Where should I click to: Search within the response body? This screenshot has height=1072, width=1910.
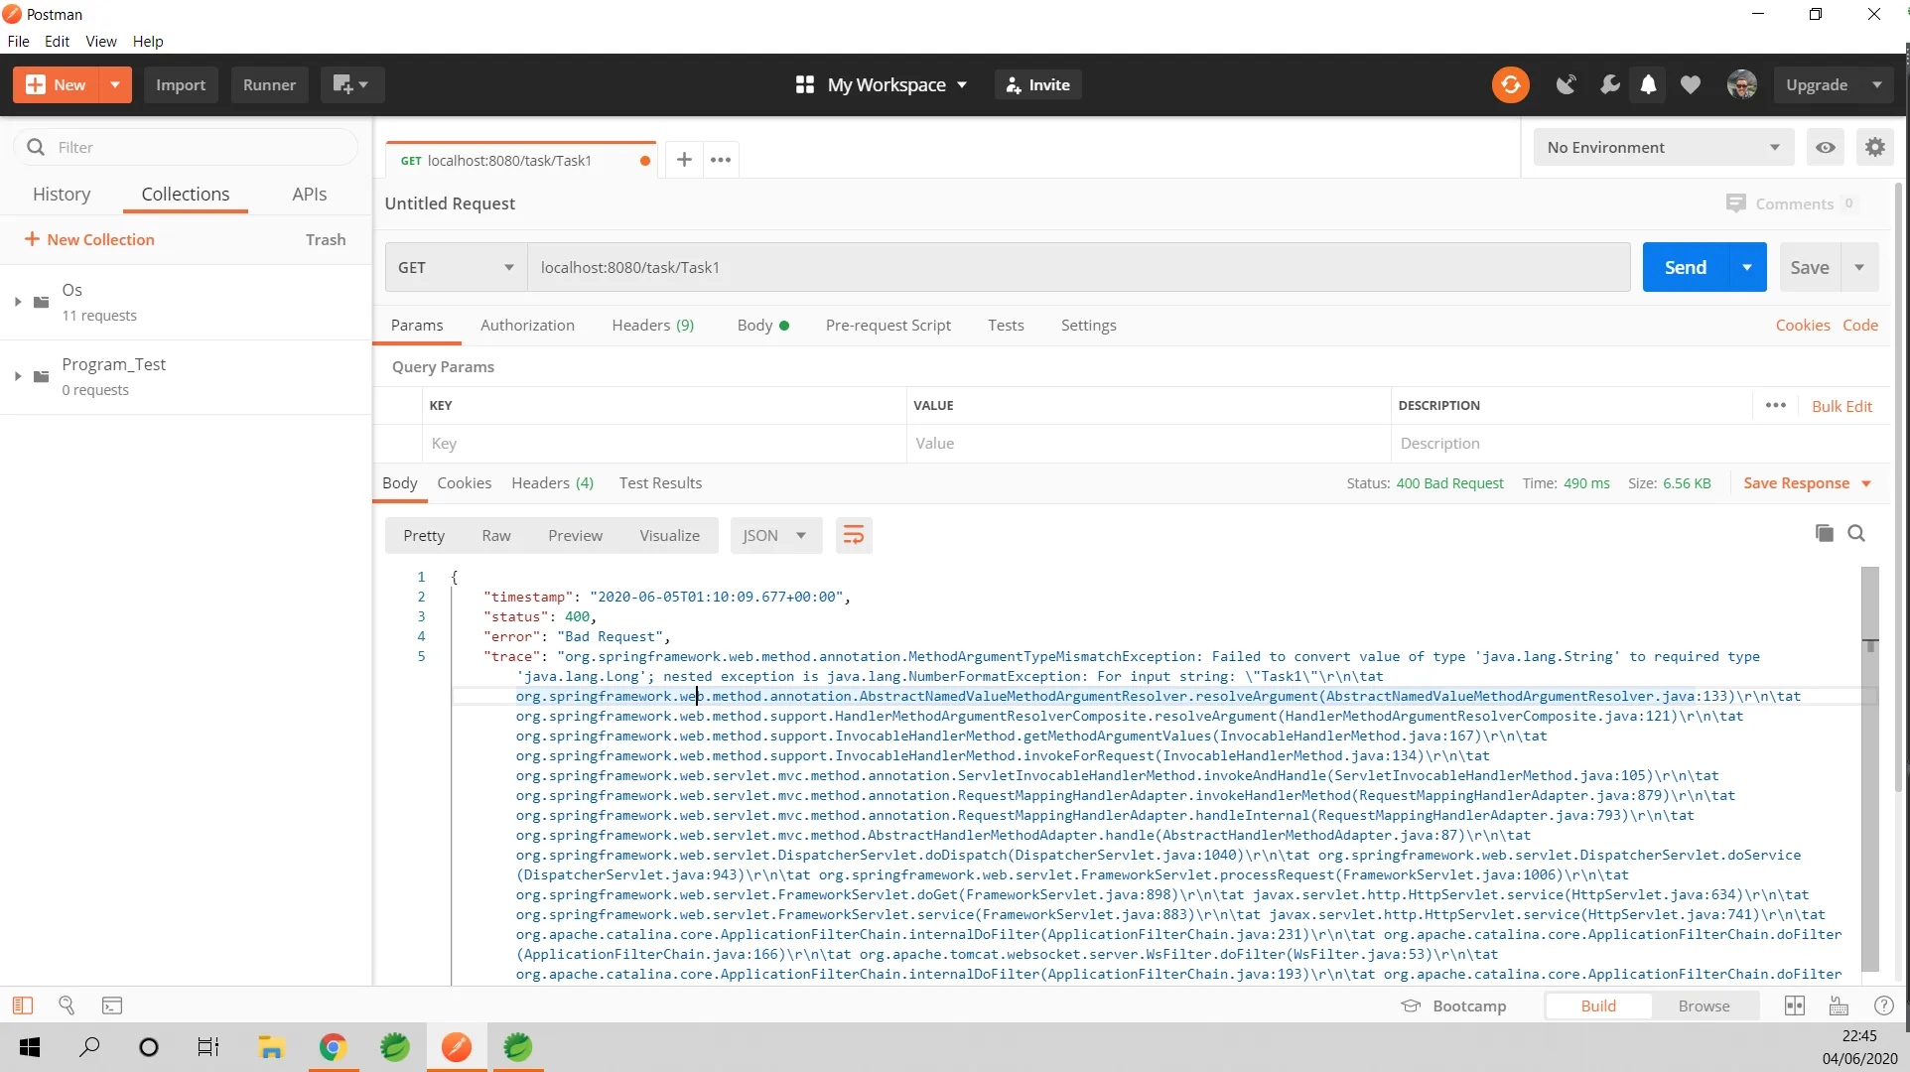coord(1856,534)
